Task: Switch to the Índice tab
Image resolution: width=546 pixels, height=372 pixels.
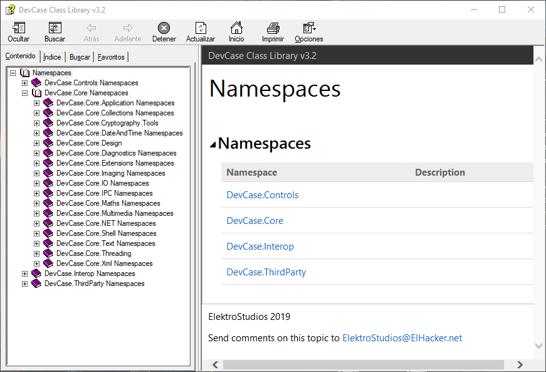Action: click(52, 56)
